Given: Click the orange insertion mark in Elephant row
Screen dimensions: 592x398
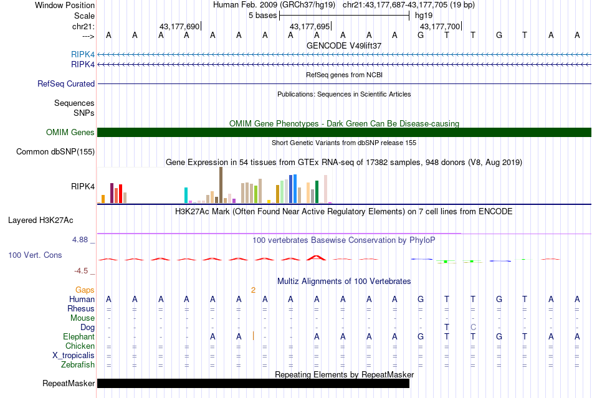Looking at the screenshot, I should (253, 336).
